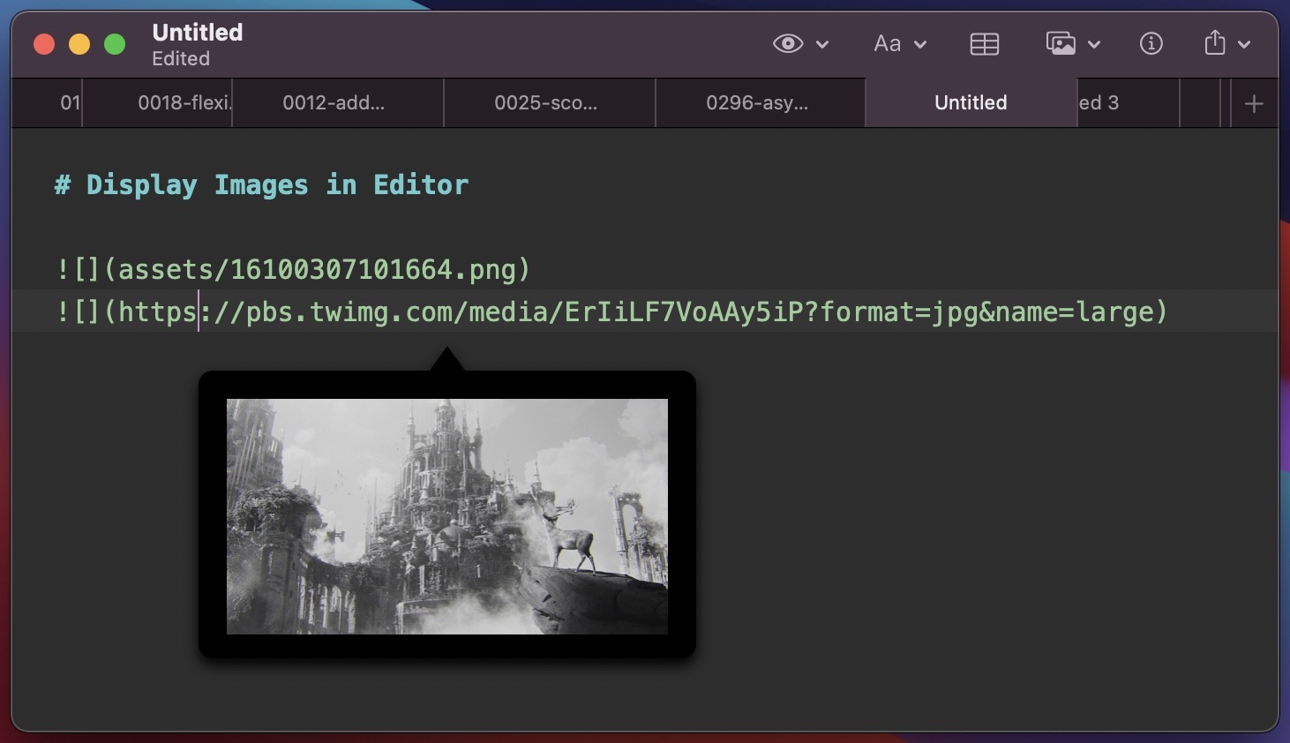Select the leftmost 01 tab
Viewport: 1290px width, 743px height.
pos(69,103)
